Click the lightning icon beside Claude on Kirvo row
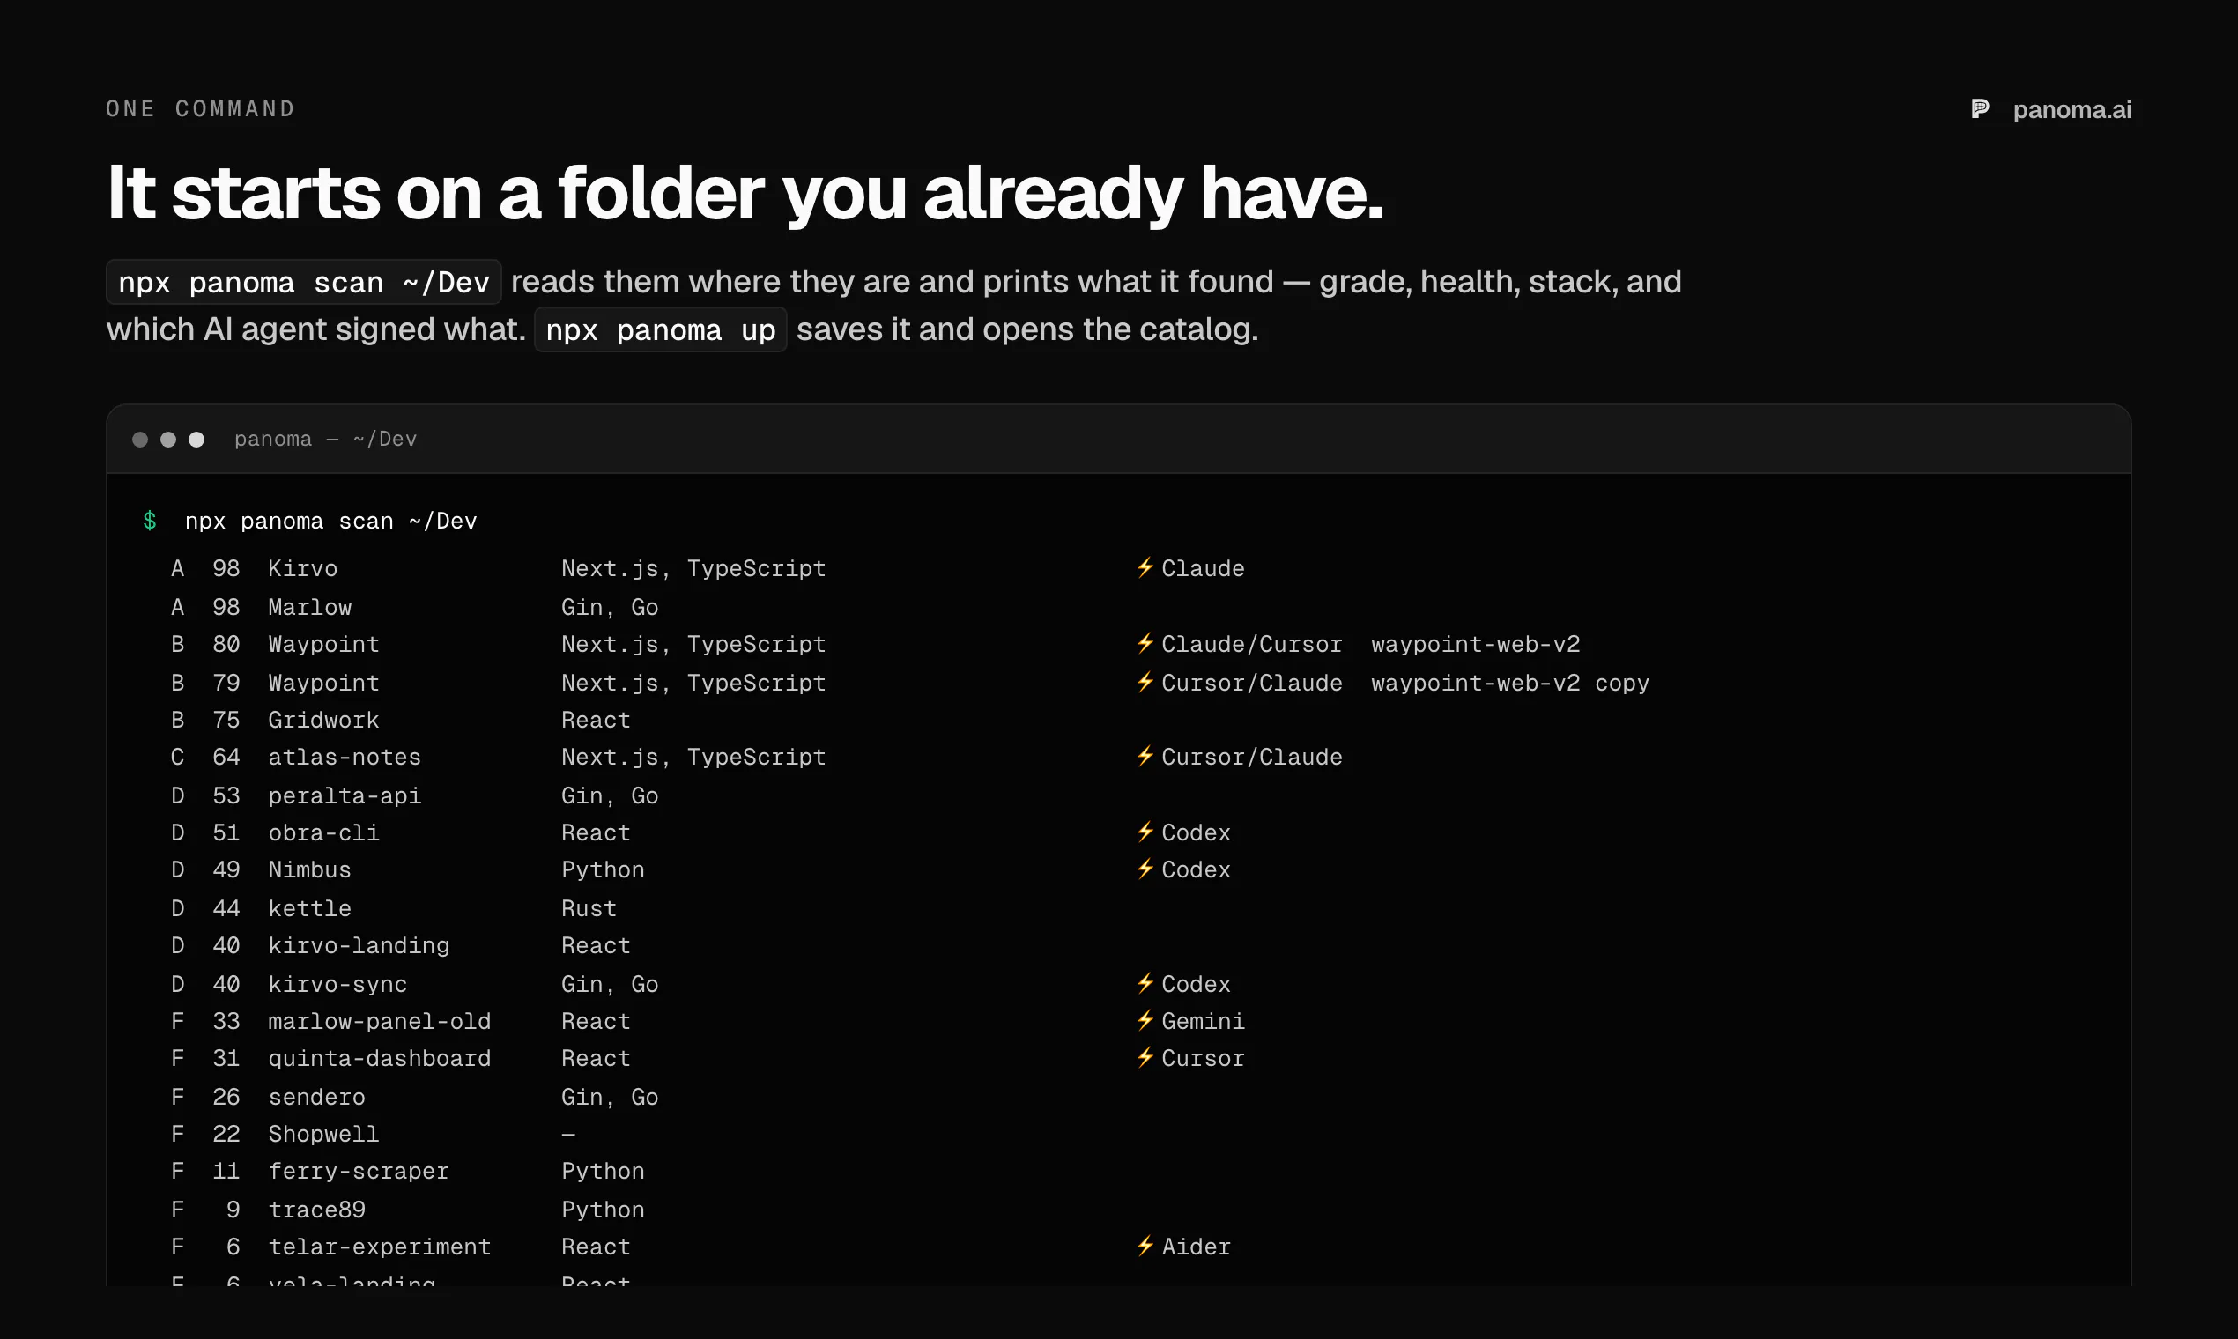 point(1145,567)
